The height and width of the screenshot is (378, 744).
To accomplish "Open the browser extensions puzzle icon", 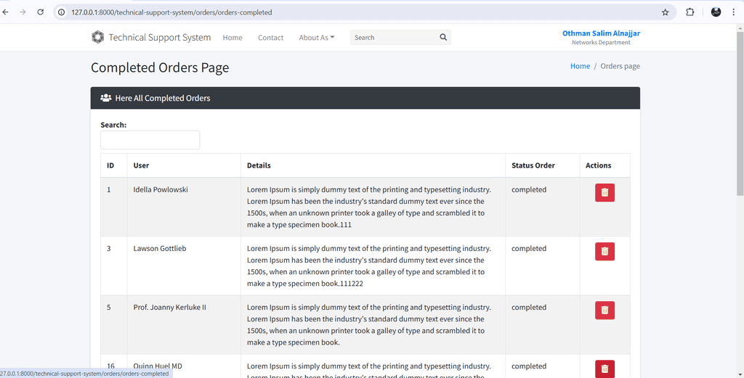I will 690,12.
